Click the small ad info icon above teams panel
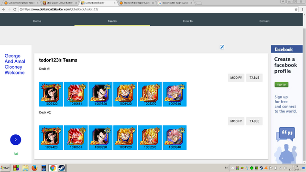This screenshot has height=172, width=306. (222, 47)
